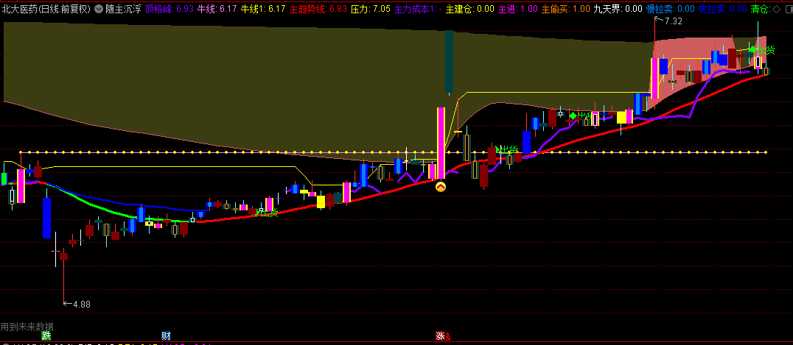This screenshot has height=345, width=793.
Task: Click the 九天界: 0.00 readout
Action: pos(618,9)
